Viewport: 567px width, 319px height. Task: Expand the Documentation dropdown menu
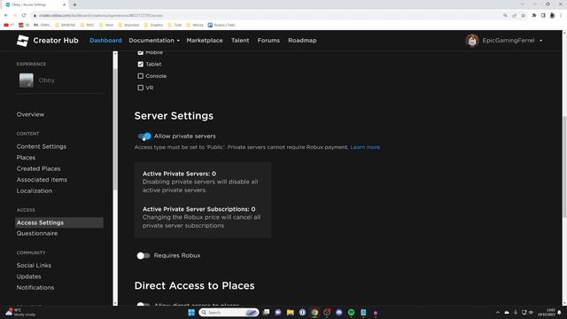154,41
